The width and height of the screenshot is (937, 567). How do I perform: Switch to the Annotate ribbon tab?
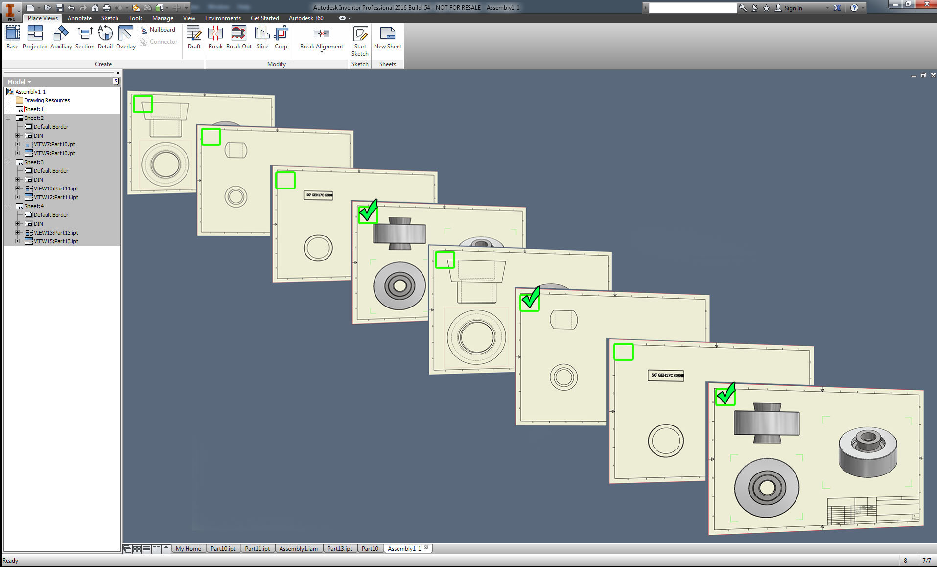[79, 18]
